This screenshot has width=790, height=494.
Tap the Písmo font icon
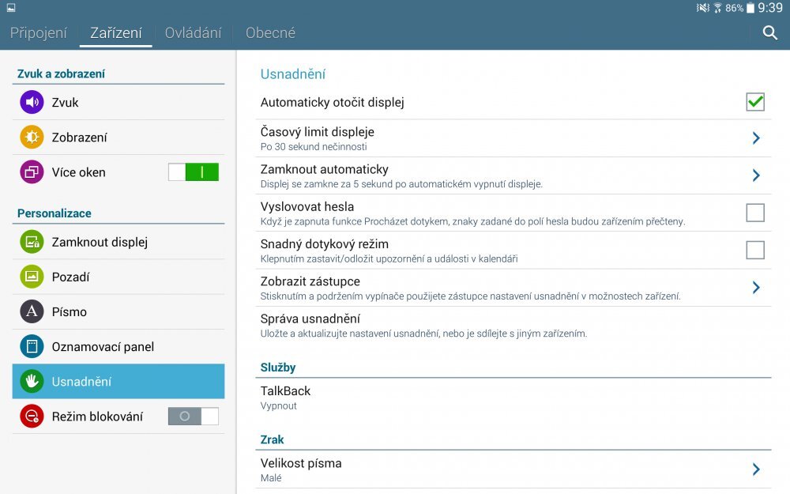[x=32, y=312]
